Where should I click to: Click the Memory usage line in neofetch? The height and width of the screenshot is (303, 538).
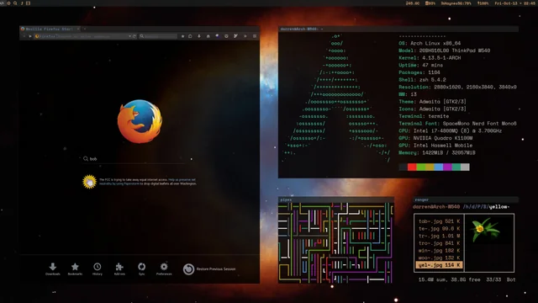437,152
